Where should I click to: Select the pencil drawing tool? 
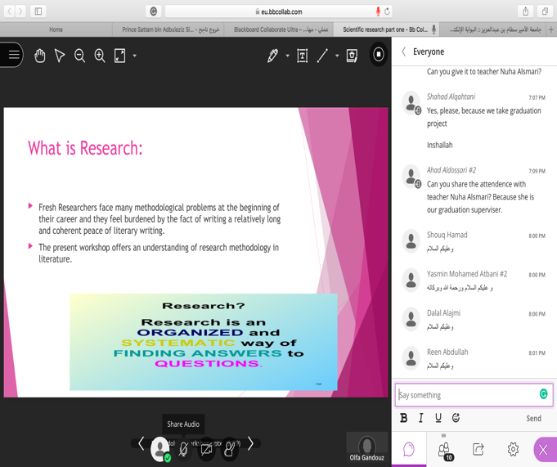pos(272,56)
